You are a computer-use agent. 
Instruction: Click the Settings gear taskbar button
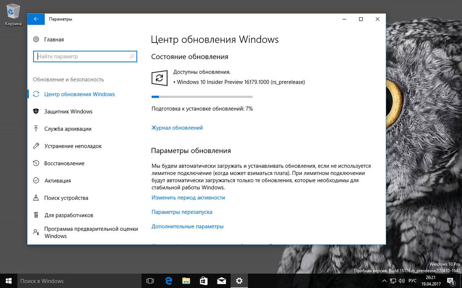point(239,281)
